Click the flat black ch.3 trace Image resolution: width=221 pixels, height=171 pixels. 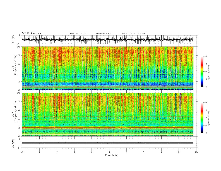pyautogui.click(x=107, y=143)
